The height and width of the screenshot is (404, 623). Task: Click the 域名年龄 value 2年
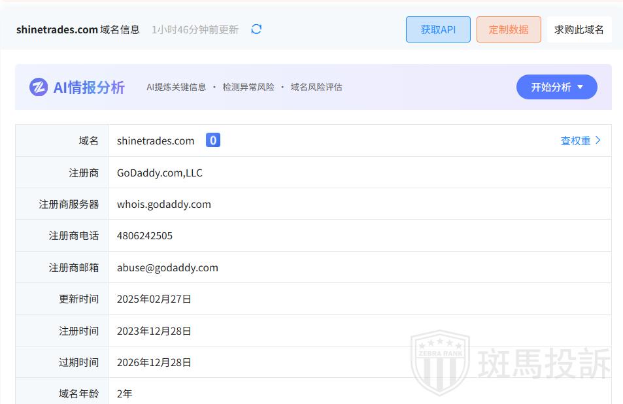124,394
